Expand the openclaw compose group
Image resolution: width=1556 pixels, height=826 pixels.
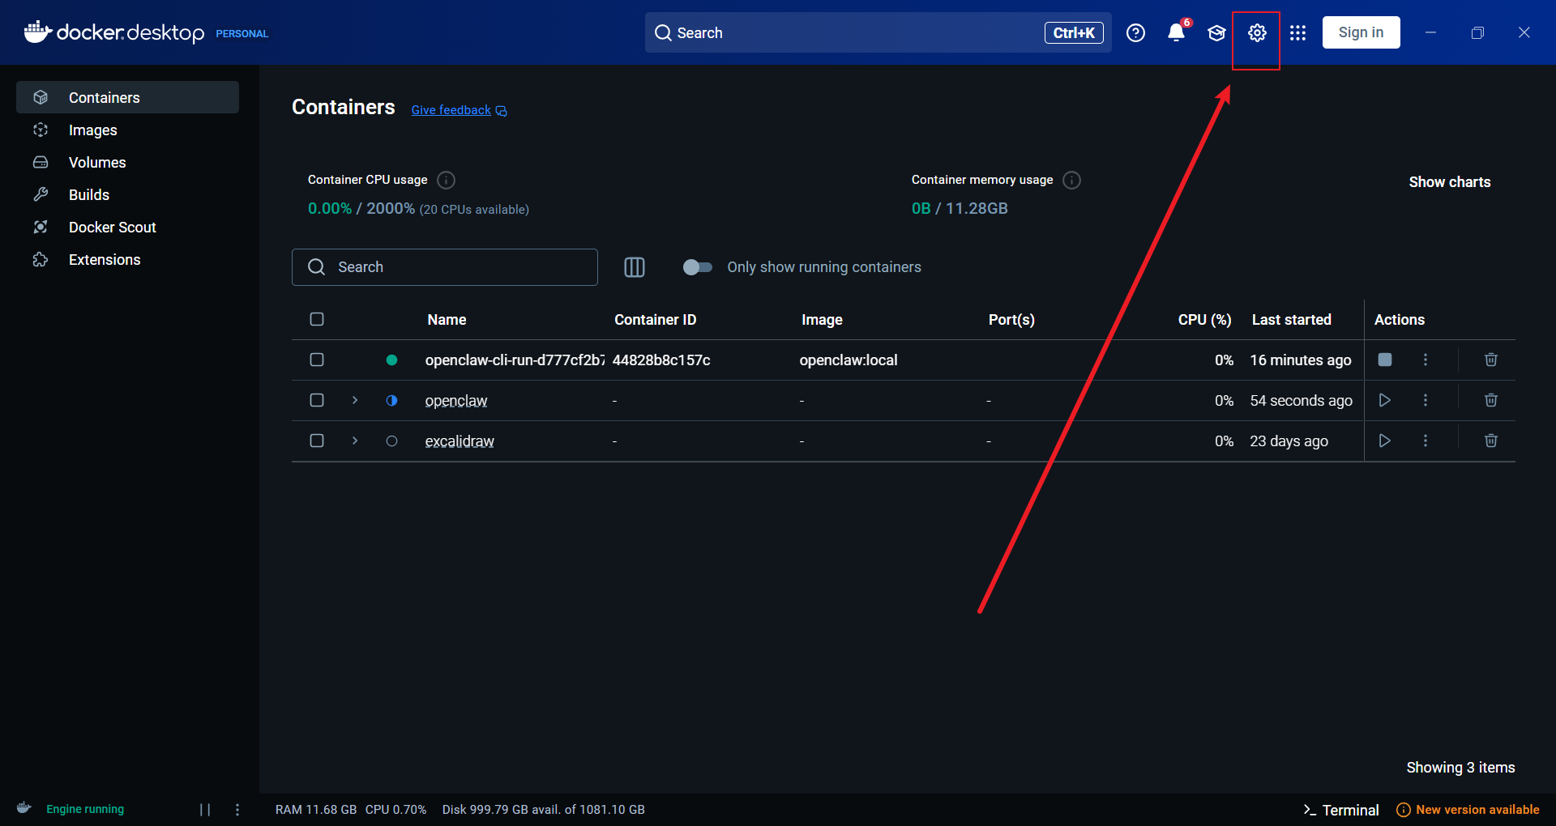355,400
